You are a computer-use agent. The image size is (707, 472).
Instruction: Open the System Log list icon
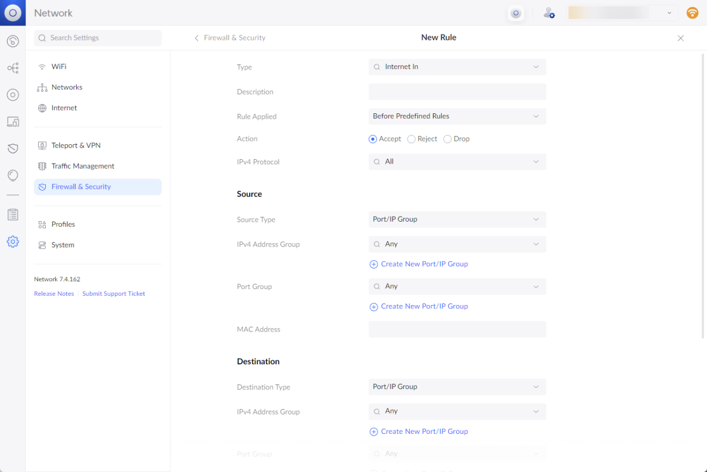pos(13,214)
